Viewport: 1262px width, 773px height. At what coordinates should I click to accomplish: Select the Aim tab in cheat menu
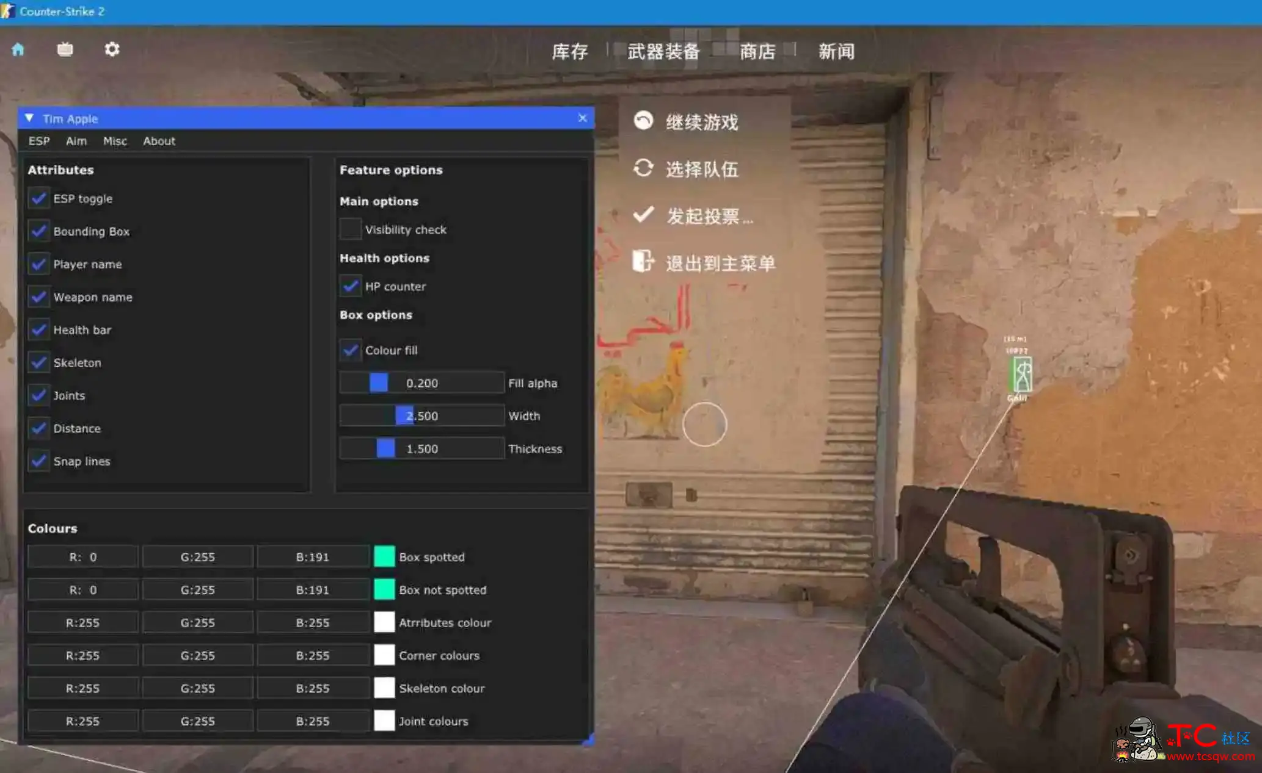point(75,140)
